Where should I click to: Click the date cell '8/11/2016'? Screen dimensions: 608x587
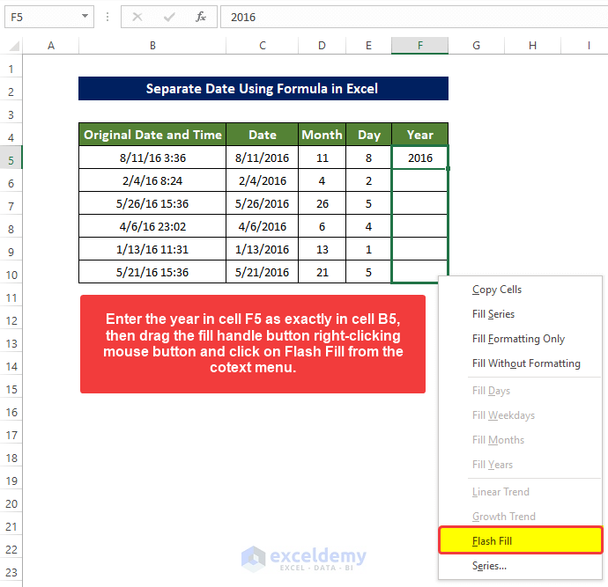pos(262,158)
